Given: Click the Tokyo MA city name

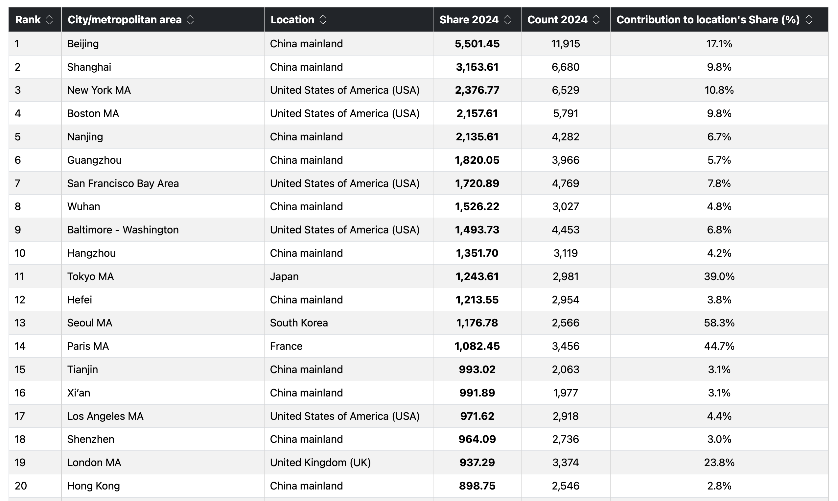Looking at the screenshot, I should tap(90, 276).
